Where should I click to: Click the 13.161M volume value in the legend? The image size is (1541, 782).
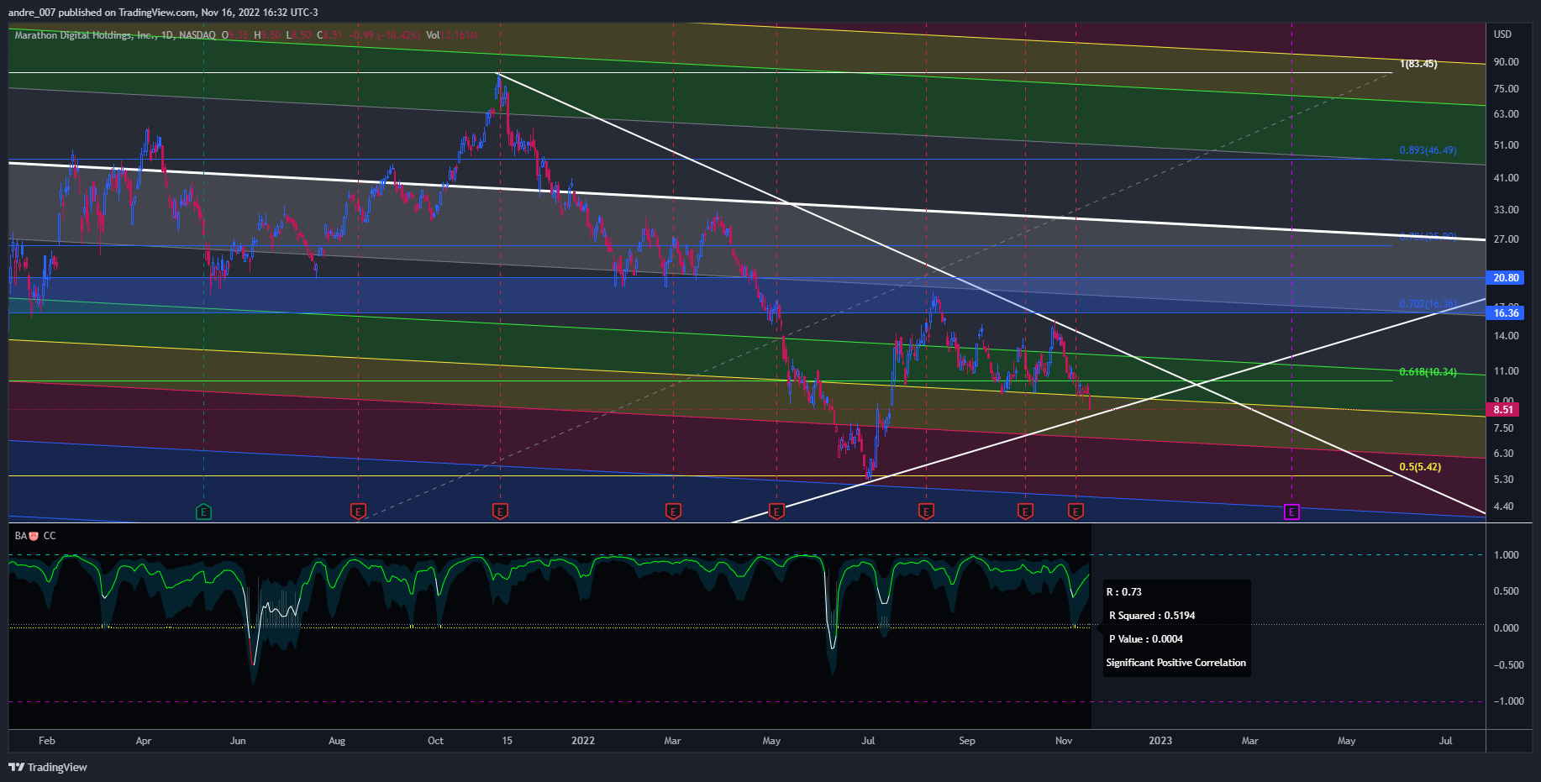(x=459, y=35)
